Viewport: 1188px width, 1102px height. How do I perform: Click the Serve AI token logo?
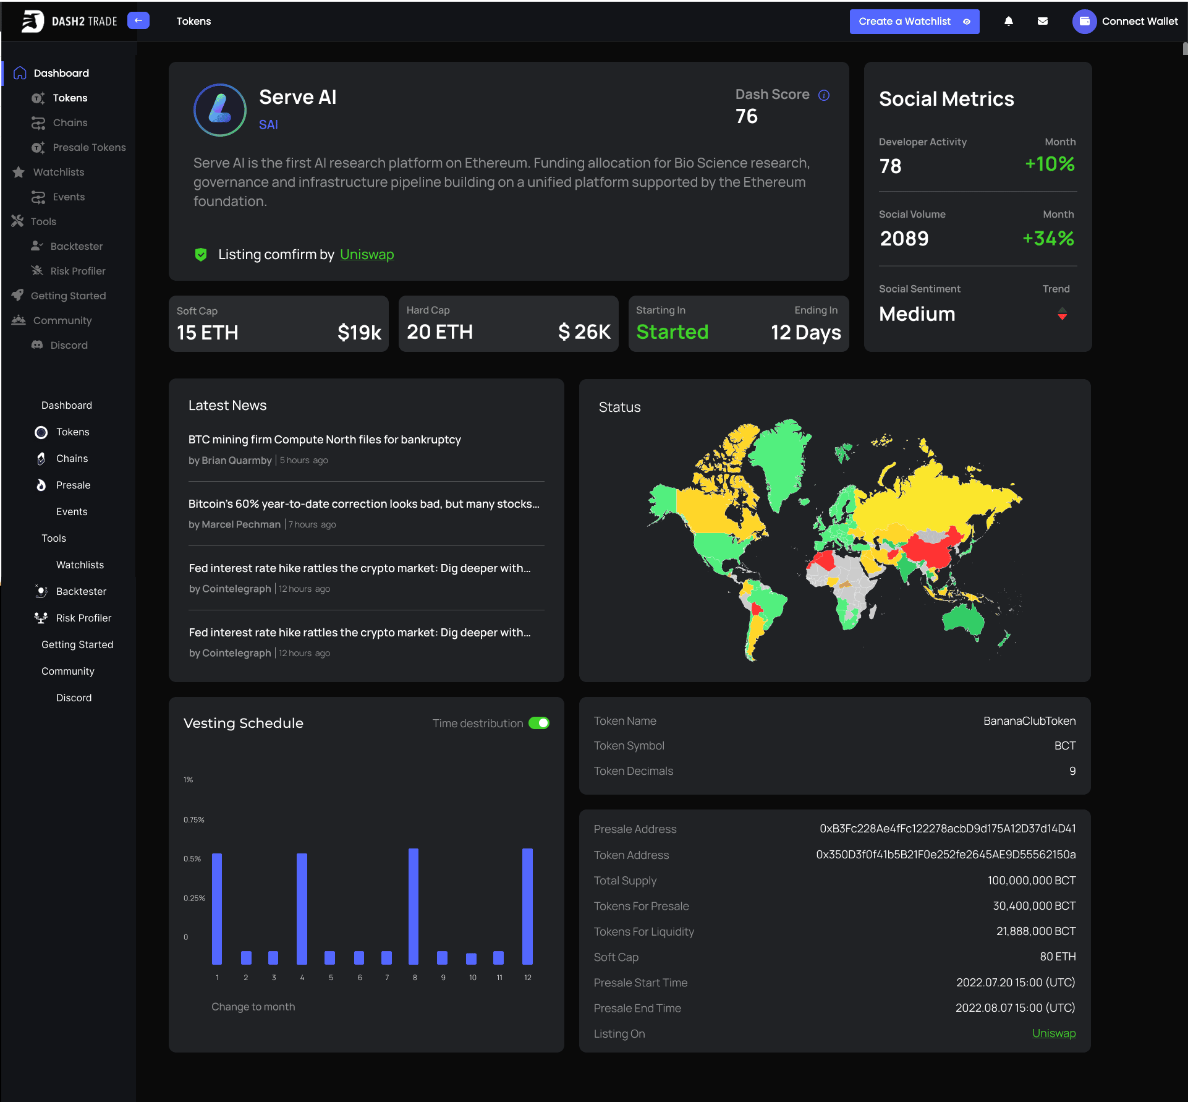220,110
